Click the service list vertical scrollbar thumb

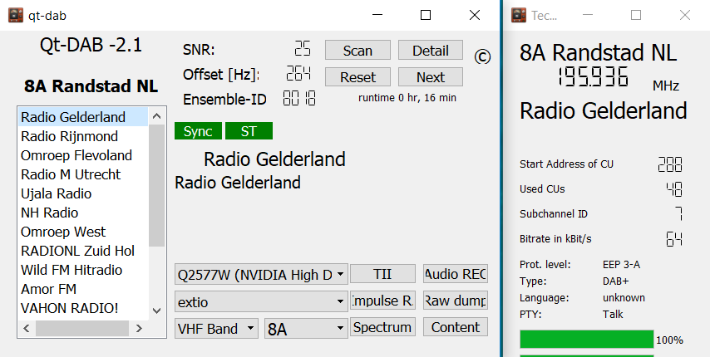156,185
